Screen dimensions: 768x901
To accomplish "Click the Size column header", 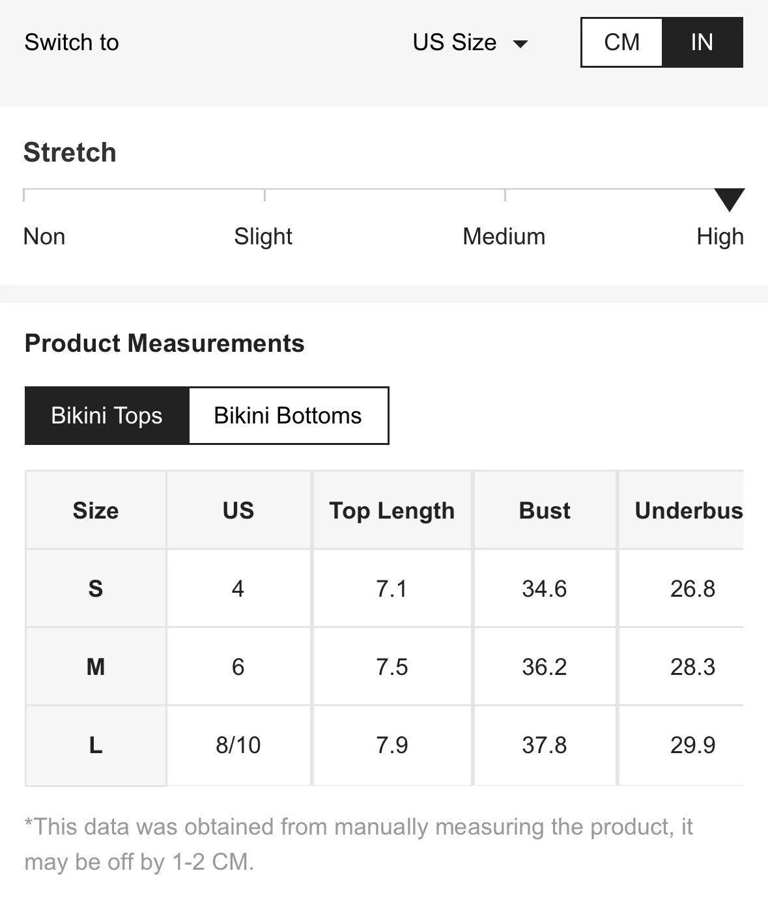I will tap(96, 510).
